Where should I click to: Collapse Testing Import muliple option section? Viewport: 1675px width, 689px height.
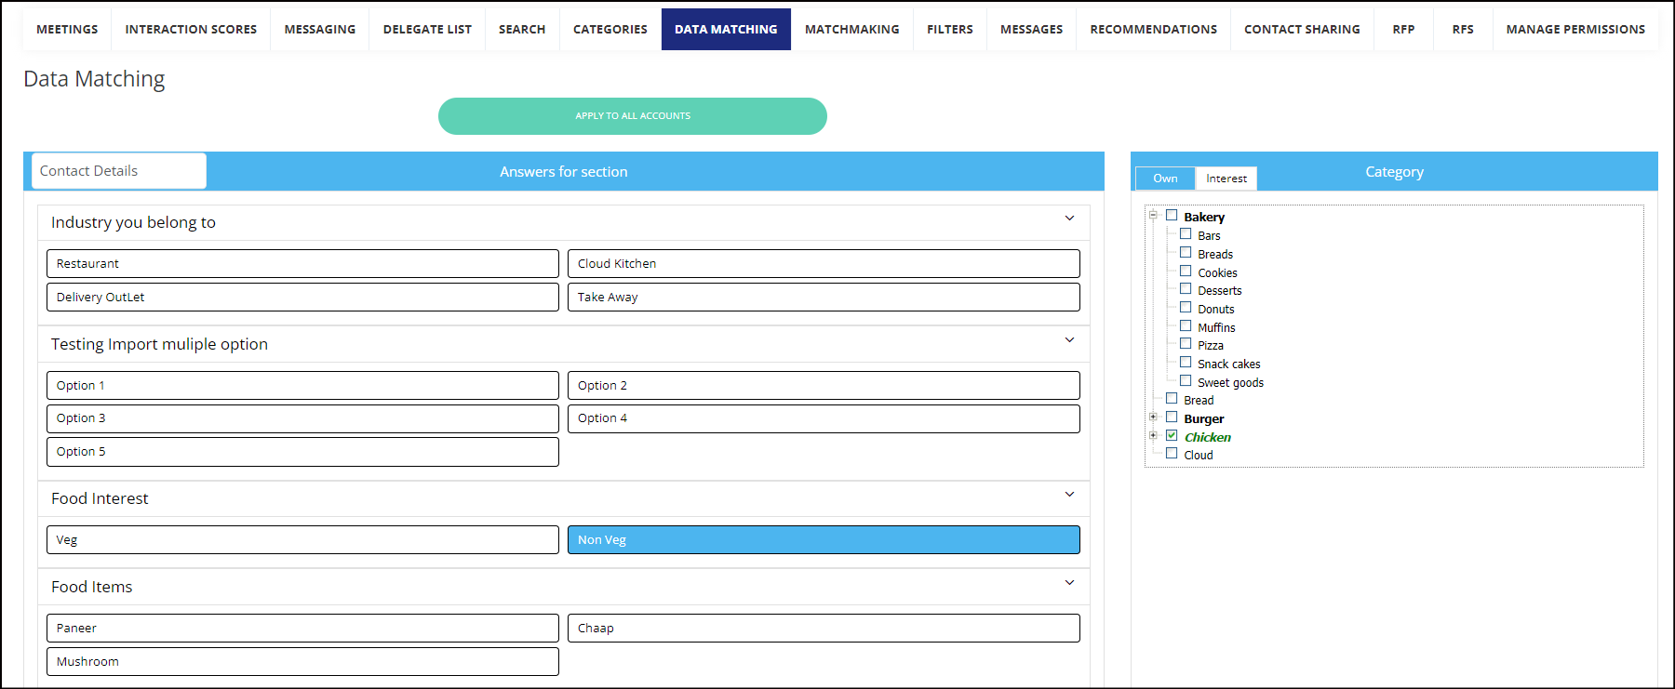click(1069, 340)
